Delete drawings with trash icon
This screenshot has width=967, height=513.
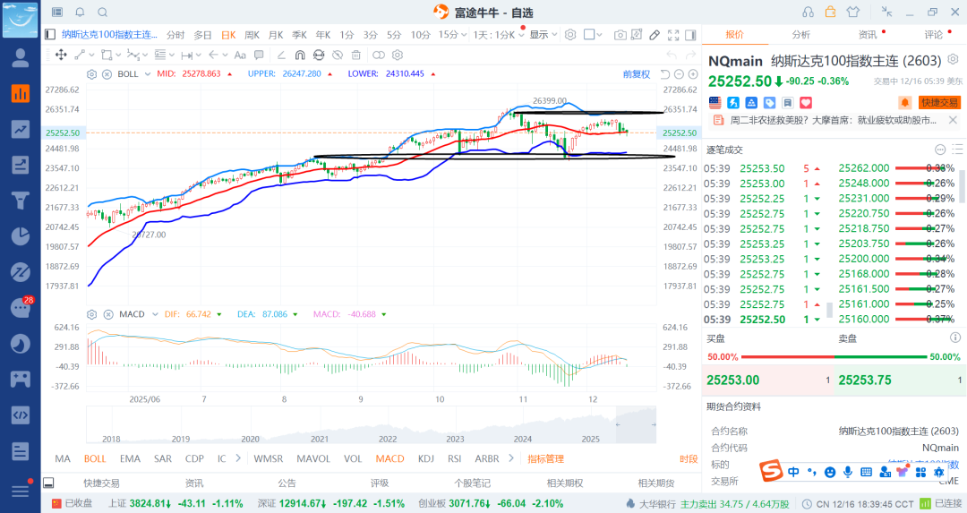point(355,55)
